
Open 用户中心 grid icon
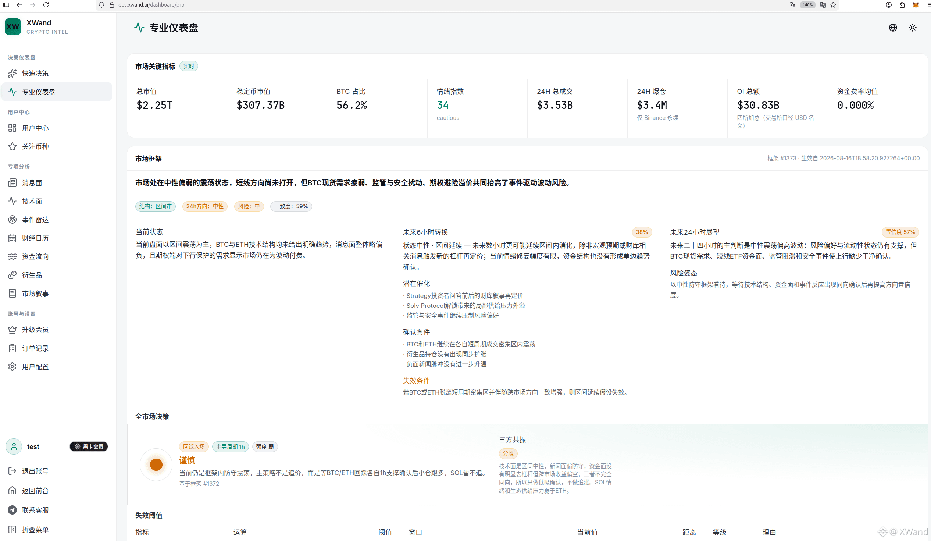pyautogui.click(x=12, y=128)
